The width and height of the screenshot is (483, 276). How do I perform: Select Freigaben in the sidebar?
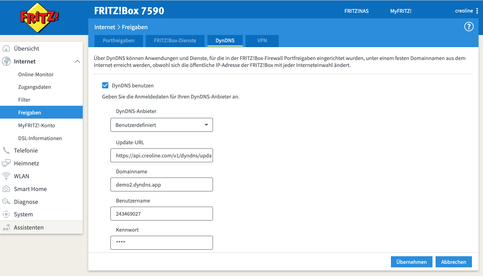(41, 112)
